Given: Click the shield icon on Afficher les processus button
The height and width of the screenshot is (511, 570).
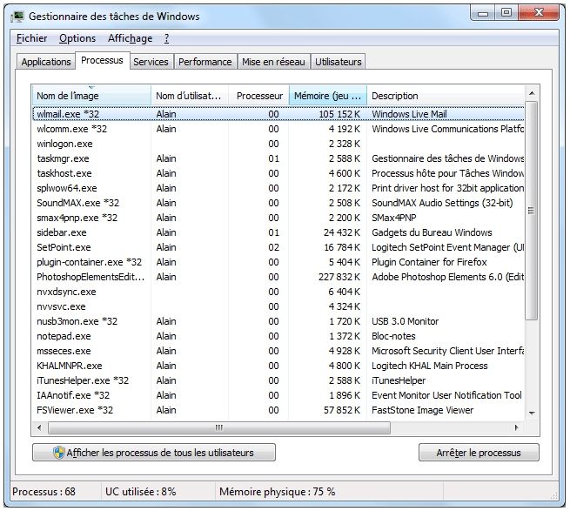Looking at the screenshot, I should point(58,453).
